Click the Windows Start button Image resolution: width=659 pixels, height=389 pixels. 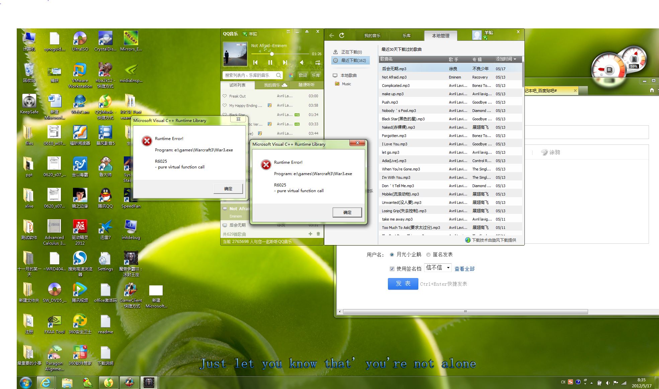click(26, 383)
